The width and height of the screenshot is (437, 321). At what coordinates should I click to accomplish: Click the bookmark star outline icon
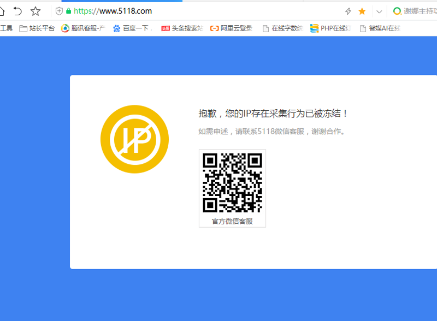[x=36, y=11]
